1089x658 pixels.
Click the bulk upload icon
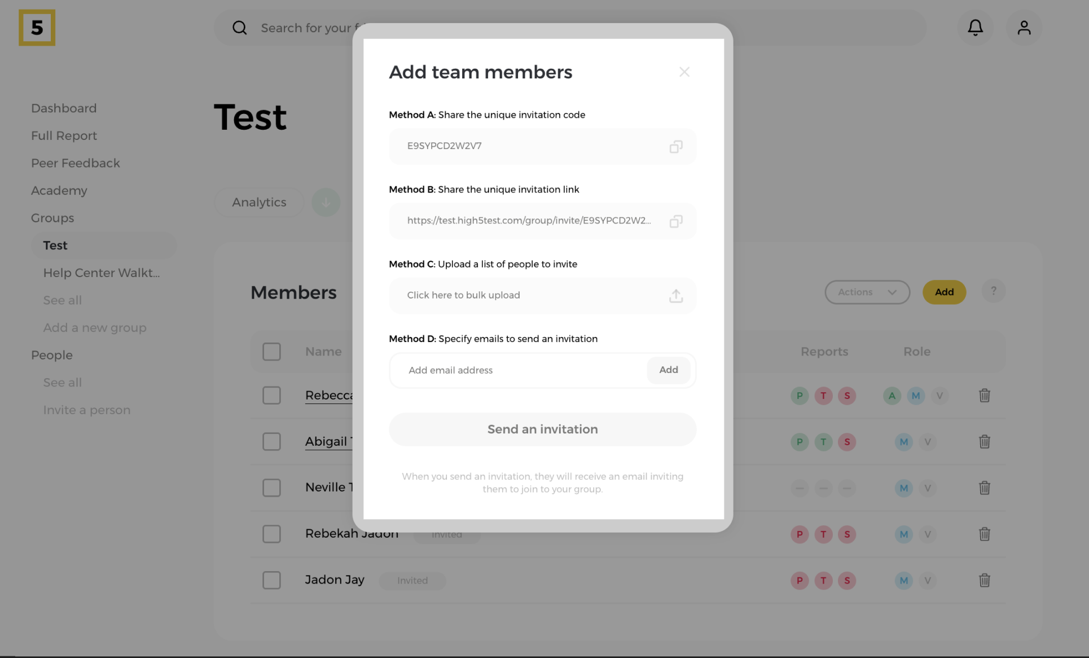point(675,296)
